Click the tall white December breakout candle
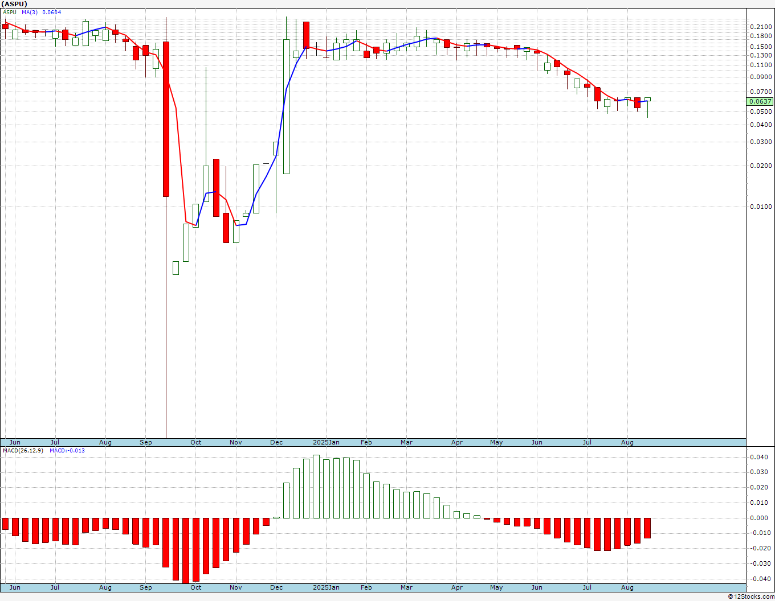This screenshot has width=775, height=601. [286, 106]
